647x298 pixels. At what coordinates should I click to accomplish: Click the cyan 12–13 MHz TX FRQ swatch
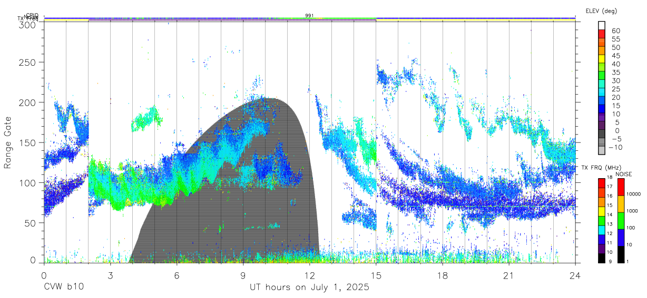[602, 230]
